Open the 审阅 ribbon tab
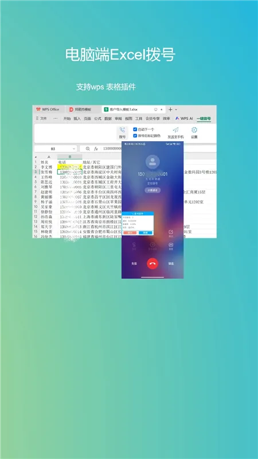Screen dimensions: 258x459 pyautogui.click(x=118, y=119)
